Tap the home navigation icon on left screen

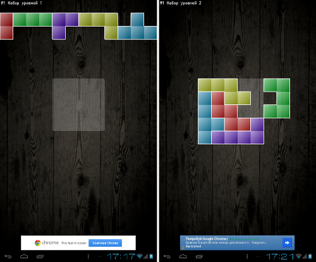click(x=24, y=256)
